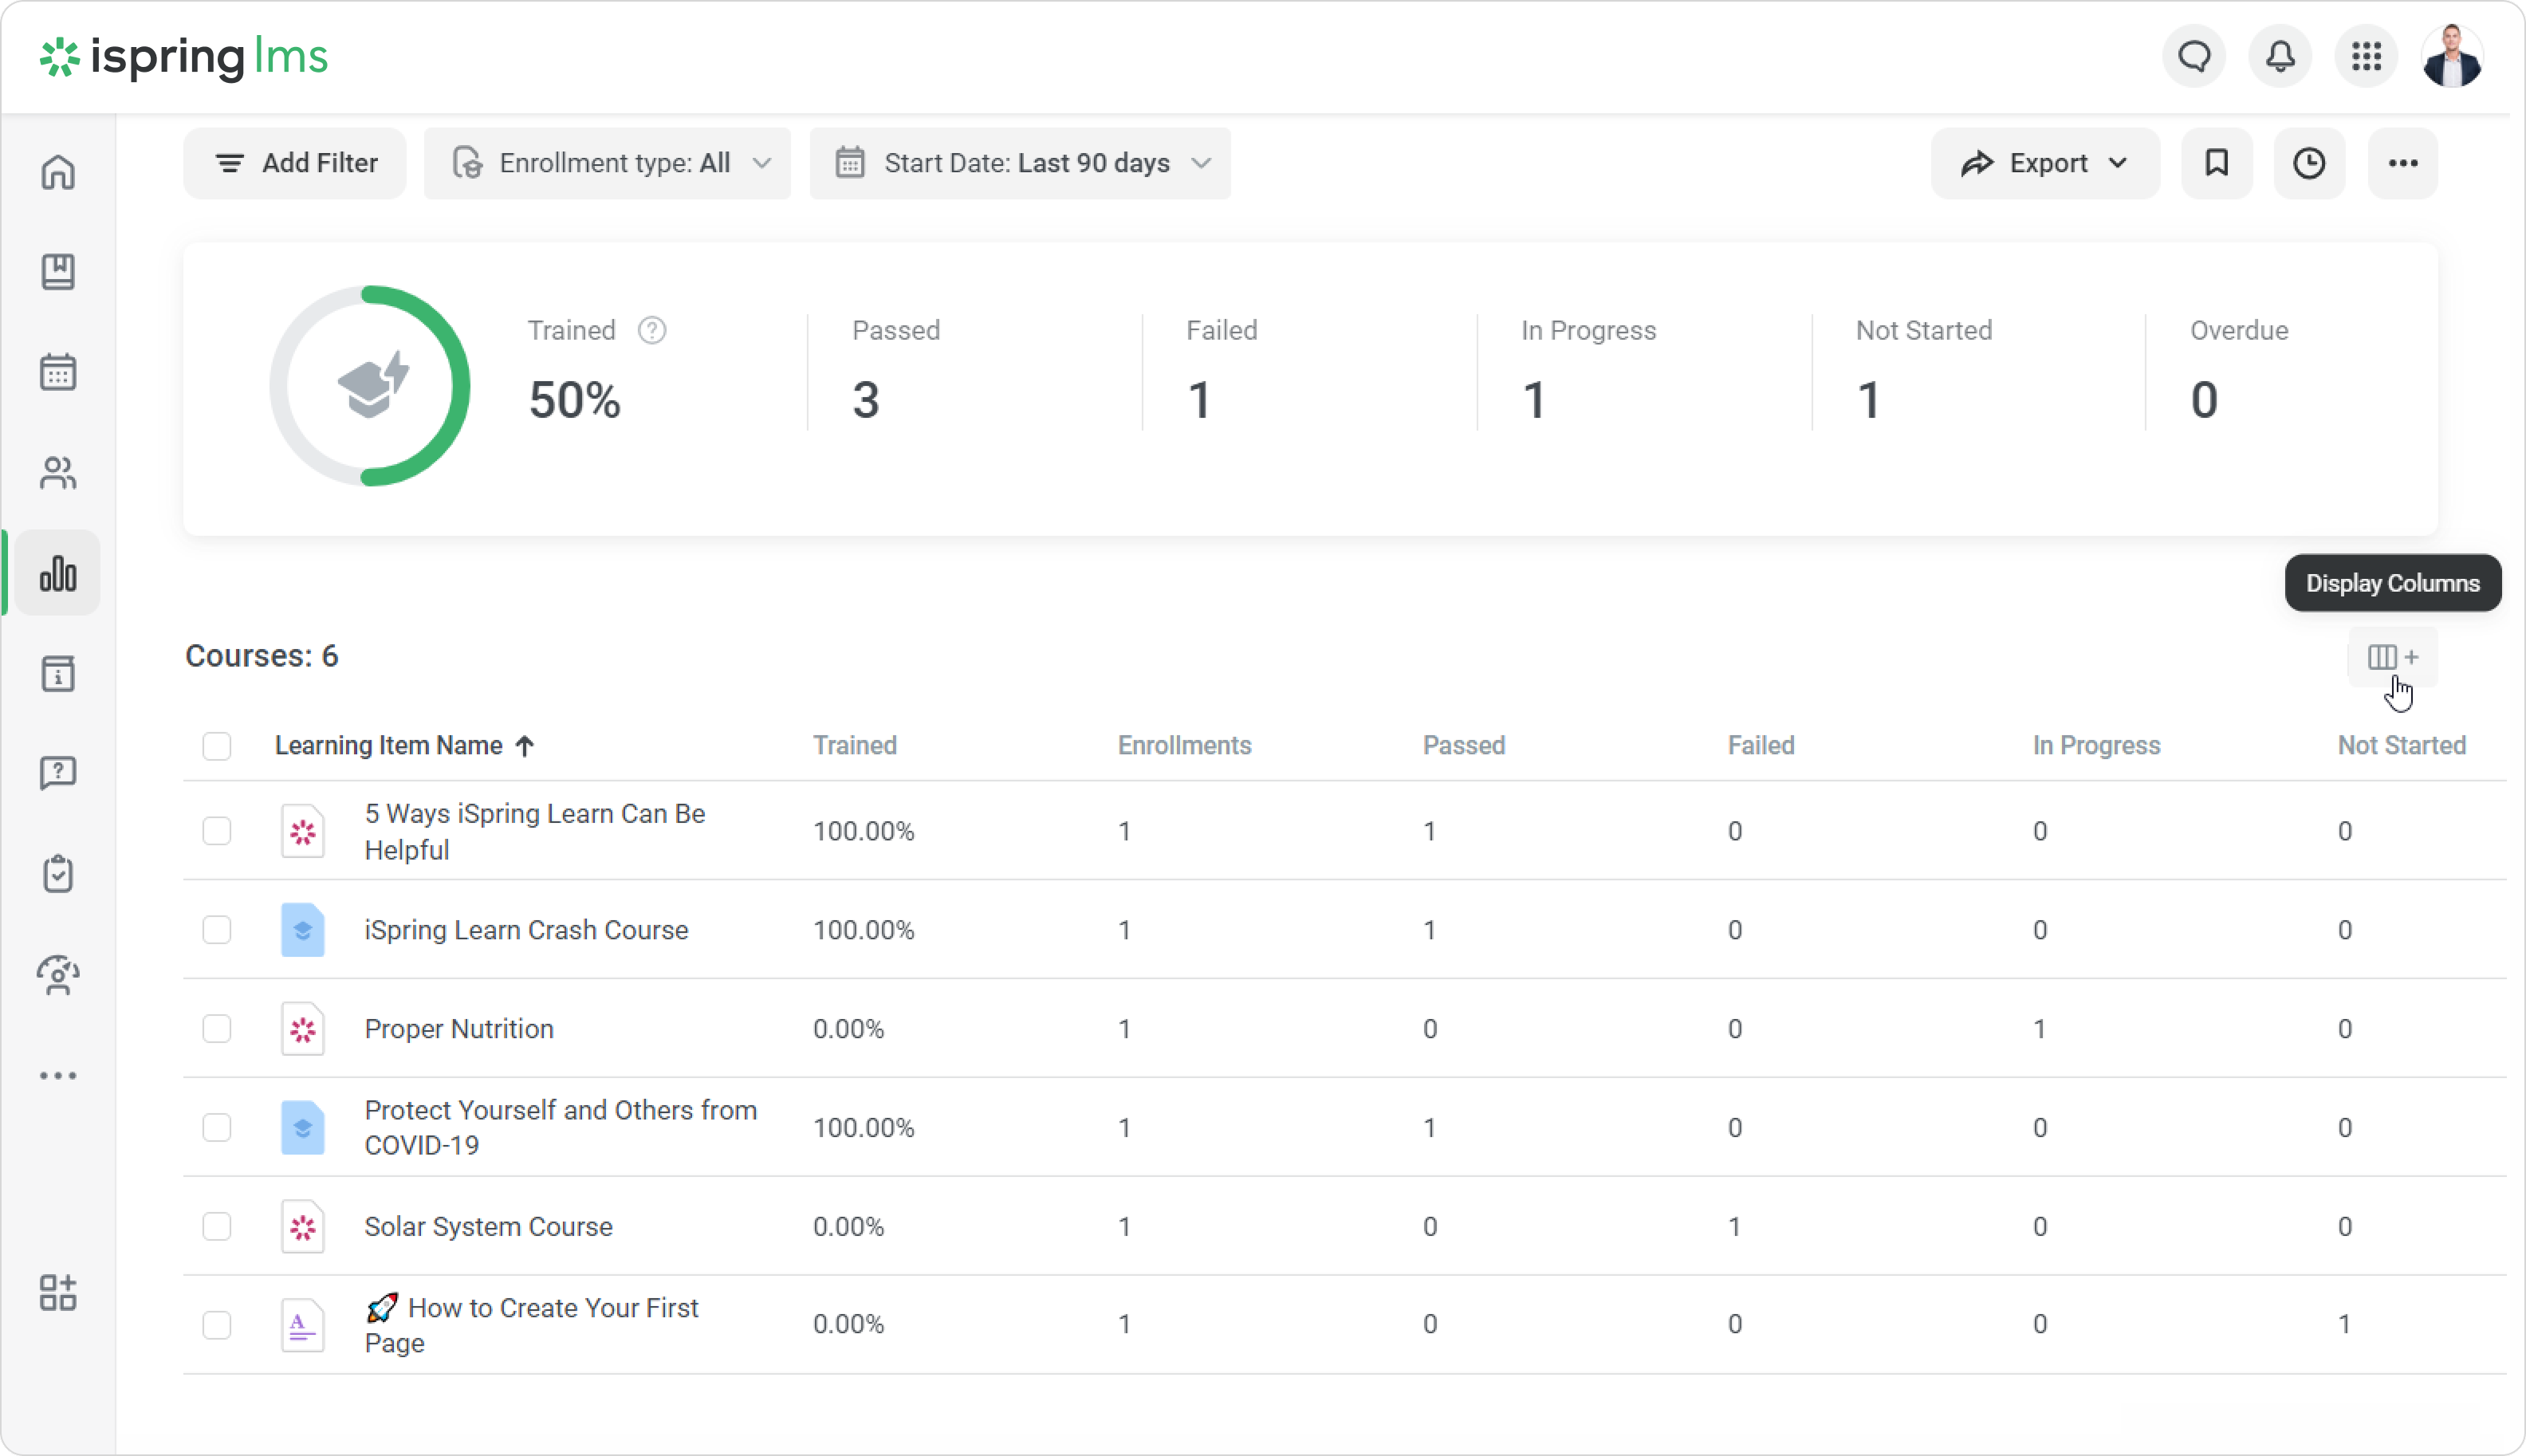Image resolution: width=2526 pixels, height=1456 pixels.
Task: Go to Home in sidebar
Action: 58,172
